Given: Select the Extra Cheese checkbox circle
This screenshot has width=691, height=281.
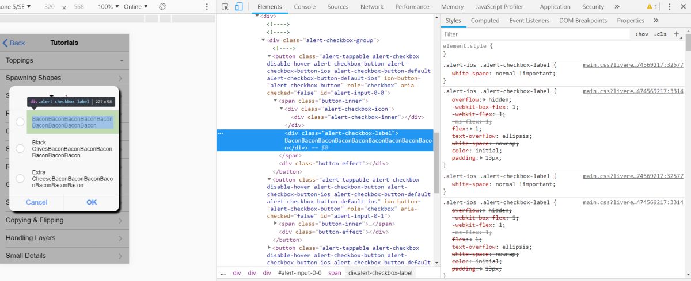Looking at the screenshot, I should tap(20, 179).
